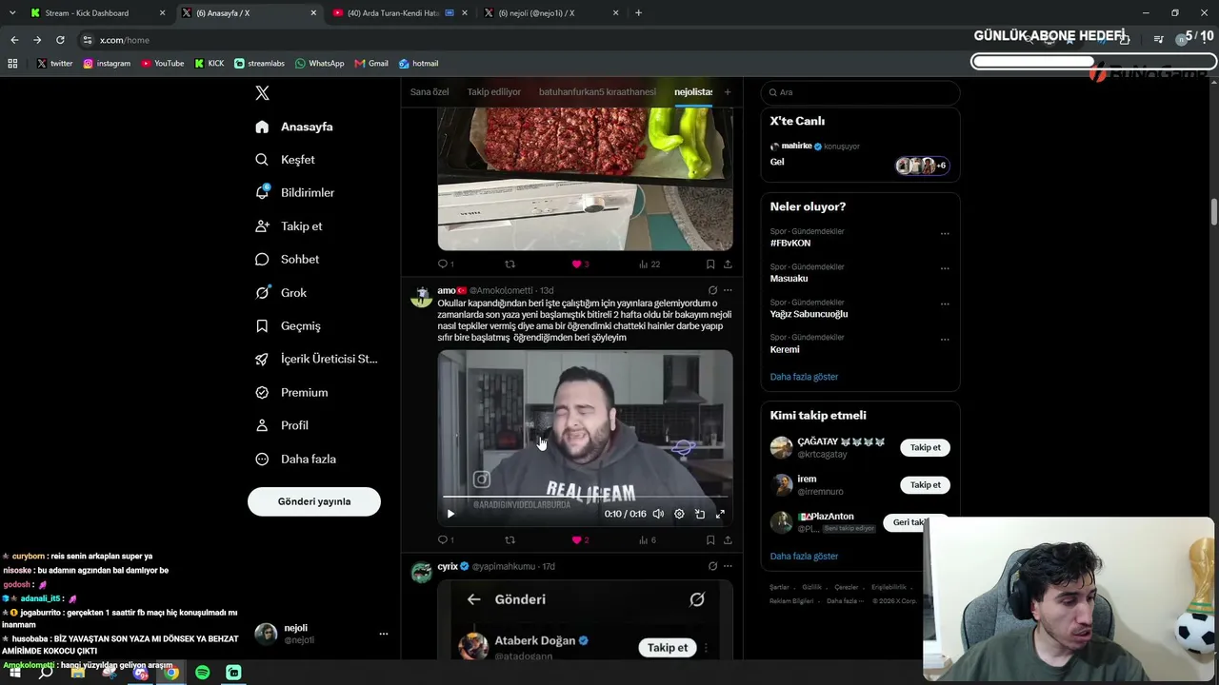1219x685 pixels.
Task: Repost the amo post
Action: click(510, 540)
